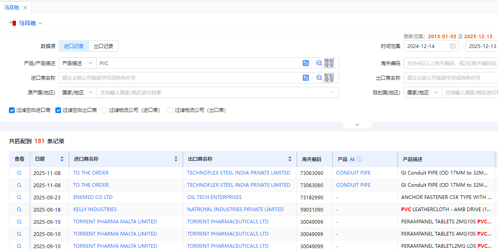
Task: Enable 过滤物流公司（进口商） filtering
Action: [104, 110]
